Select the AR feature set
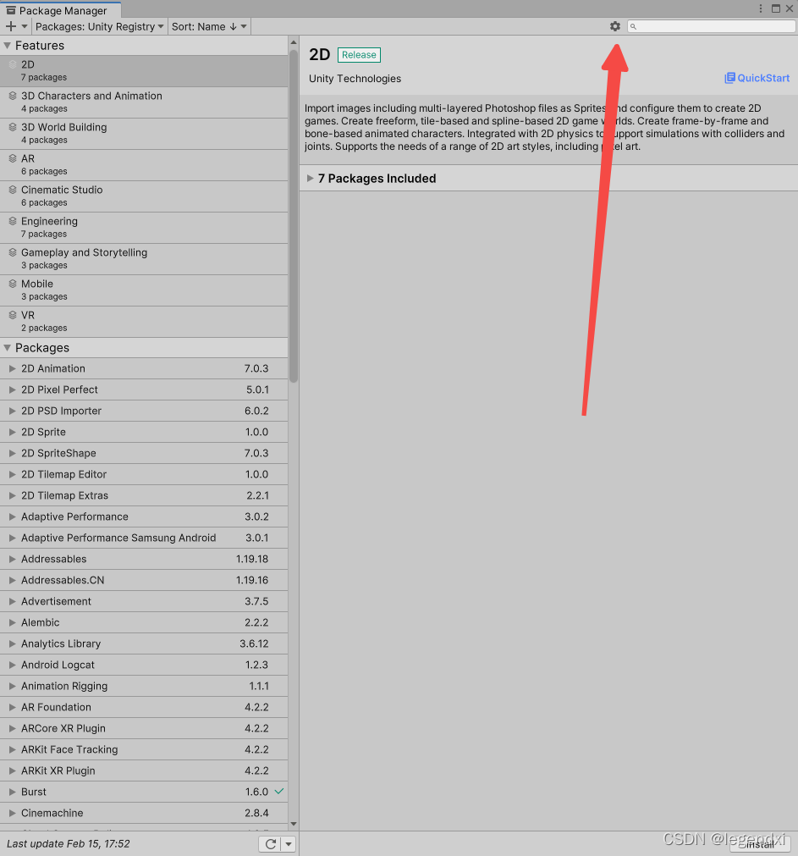The height and width of the screenshot is (856, 798). click(144, 165)
